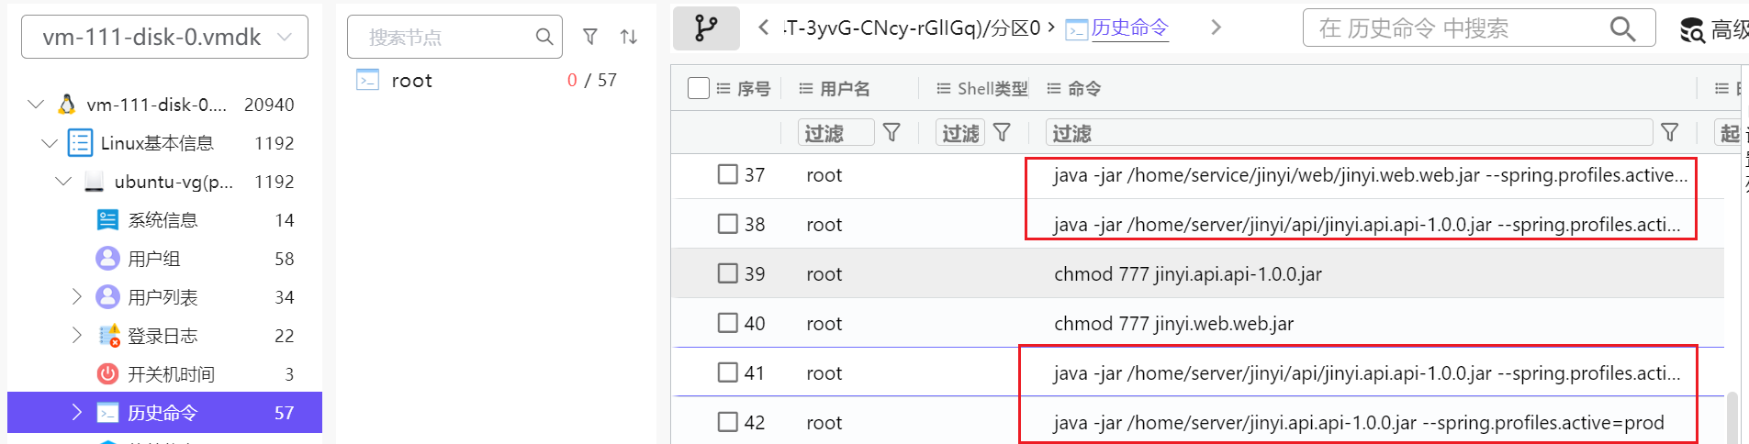Click the filter funnel for the command column
Screen dimensions: 1749x444
pos(1669,133)
